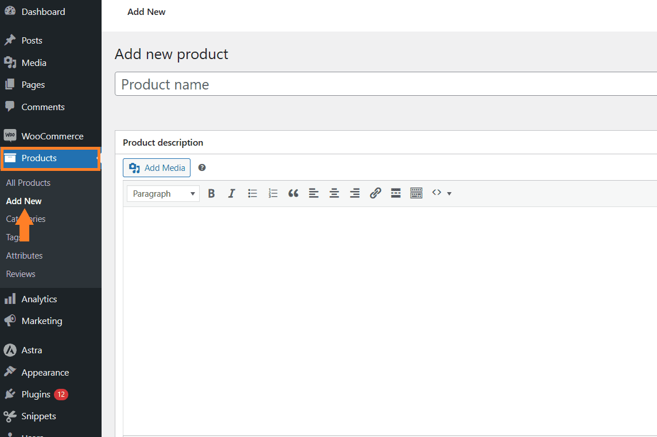
Task: Insert or edit a link
Action: pos(375,193)
